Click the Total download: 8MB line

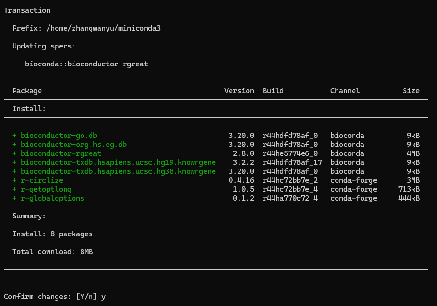[52, 252]
